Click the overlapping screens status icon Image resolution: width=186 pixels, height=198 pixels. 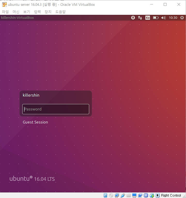[140, 195]
